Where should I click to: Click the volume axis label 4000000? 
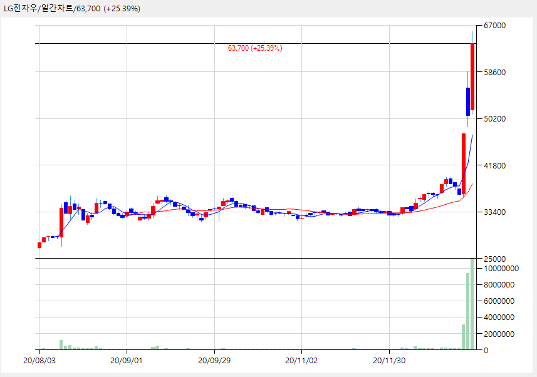coord(499,318)
